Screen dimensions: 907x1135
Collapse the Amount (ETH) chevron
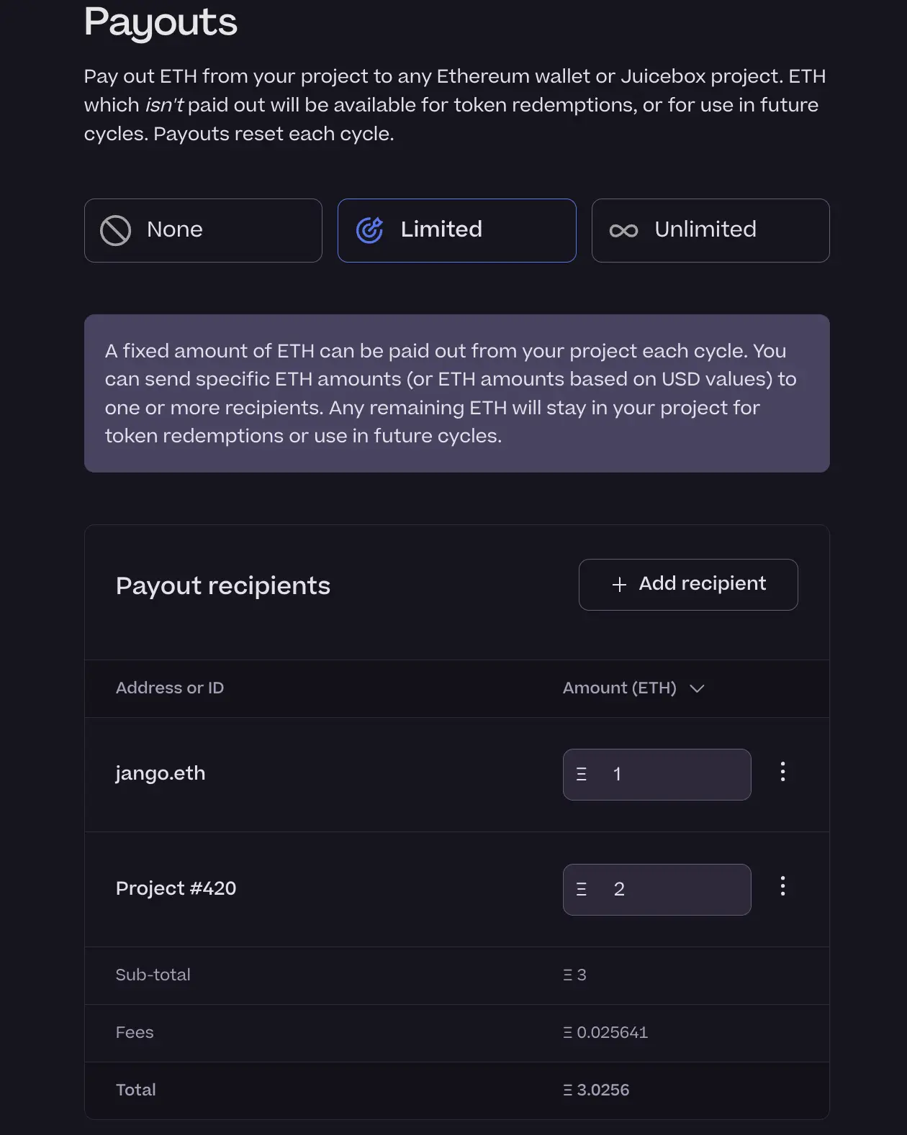tap(697, 688)
